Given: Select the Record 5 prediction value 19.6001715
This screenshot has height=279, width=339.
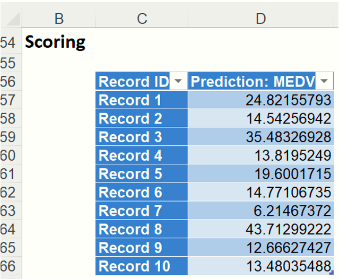Looking at the screenshot, I should pyautogui.click(x=261, y=174).
